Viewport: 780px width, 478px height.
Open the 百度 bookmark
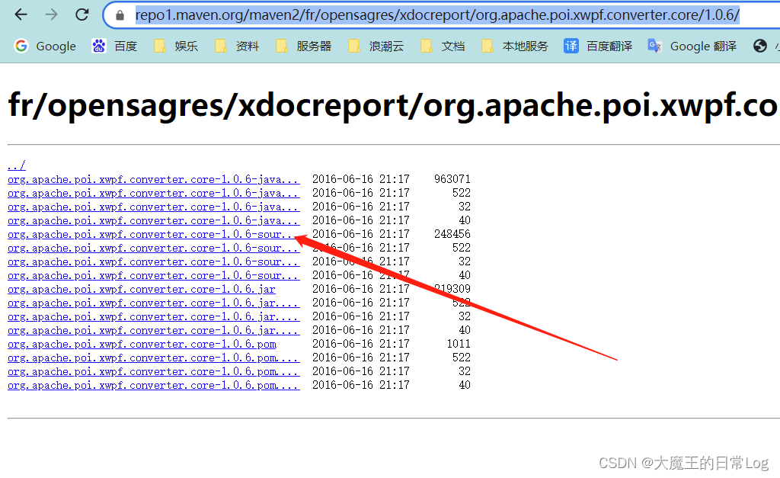click(114, 47)
